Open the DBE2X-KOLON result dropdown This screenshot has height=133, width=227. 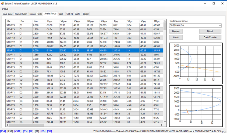(195, 26)
